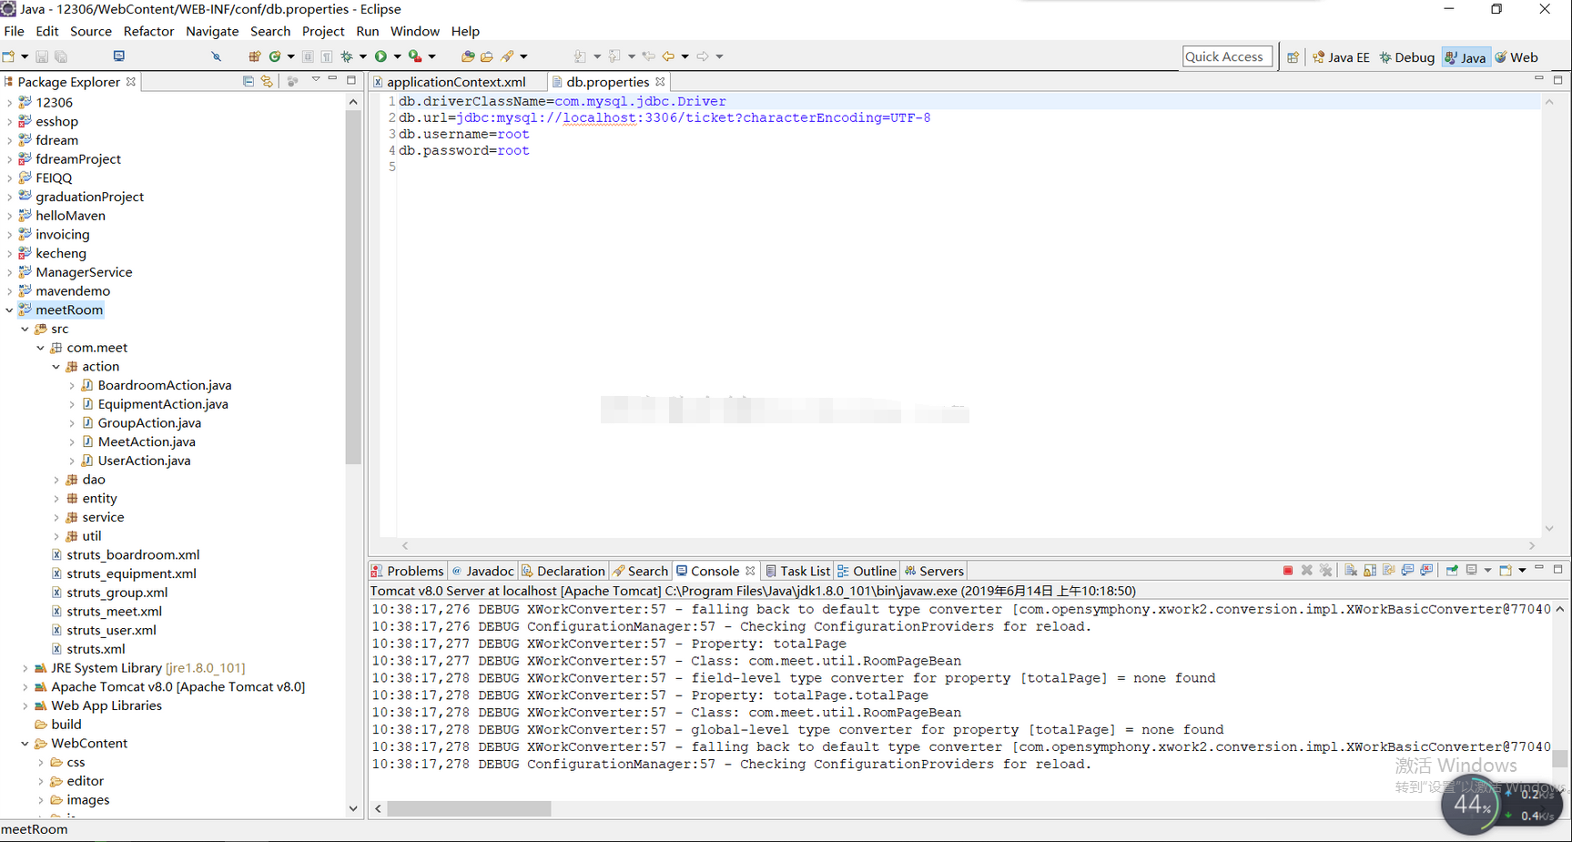Toggle Pin Console button
Viewport: 1572px width, 842px height.
point(1452,571)
